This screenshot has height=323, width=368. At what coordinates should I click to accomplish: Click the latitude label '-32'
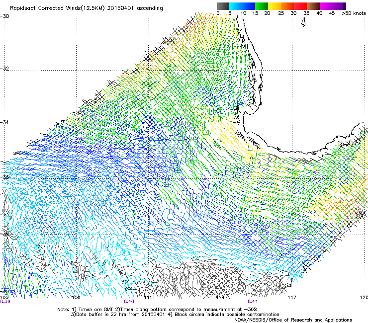(4, 69)
